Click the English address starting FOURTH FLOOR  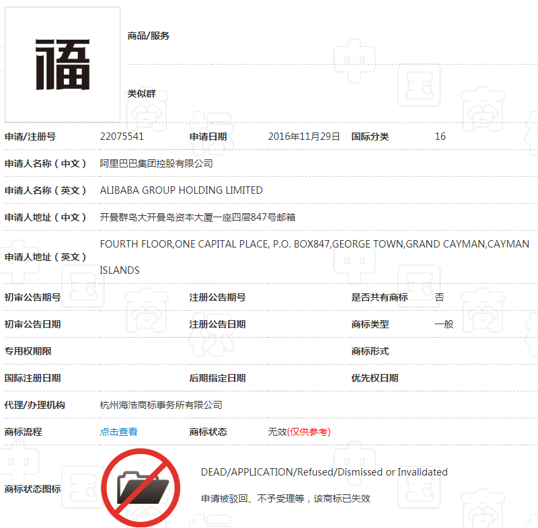pos(314,244)
